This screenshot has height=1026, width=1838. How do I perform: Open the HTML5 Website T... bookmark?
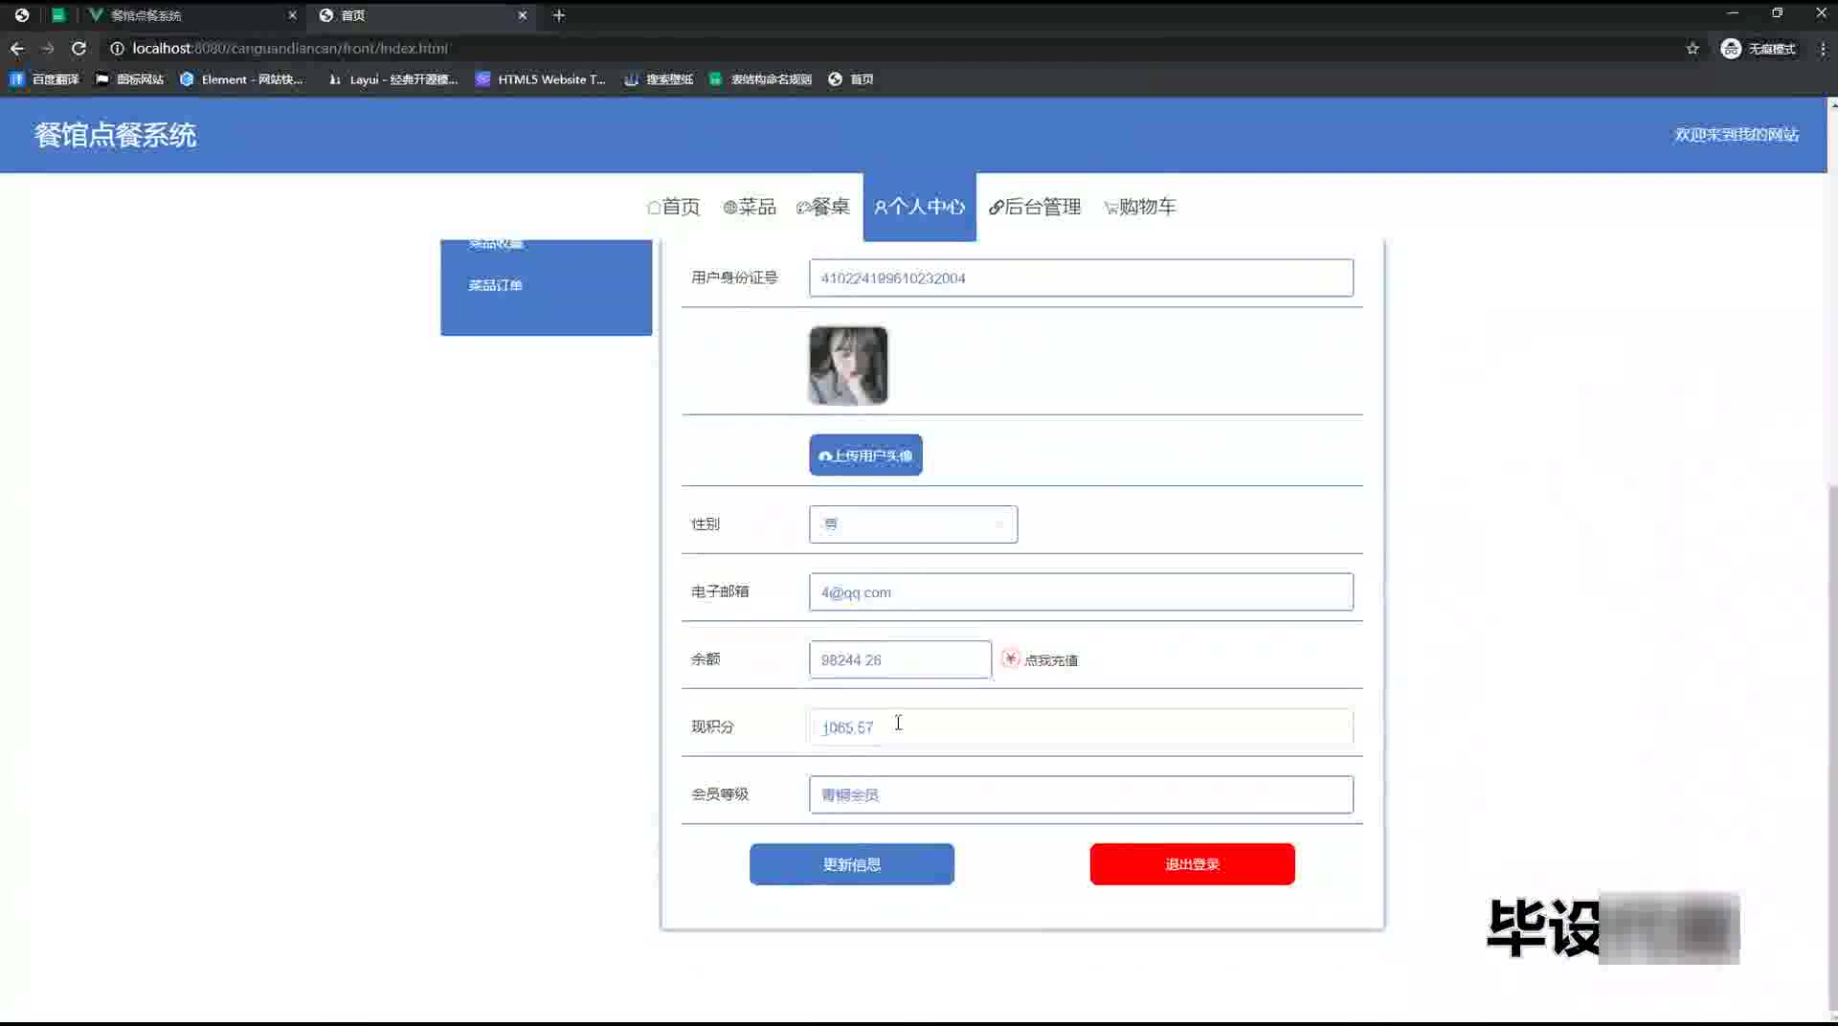541,79
